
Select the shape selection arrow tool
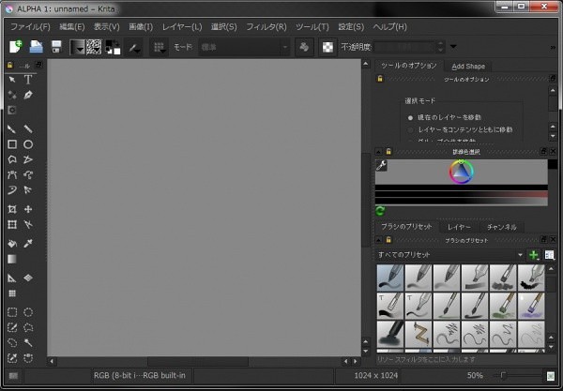12,80
